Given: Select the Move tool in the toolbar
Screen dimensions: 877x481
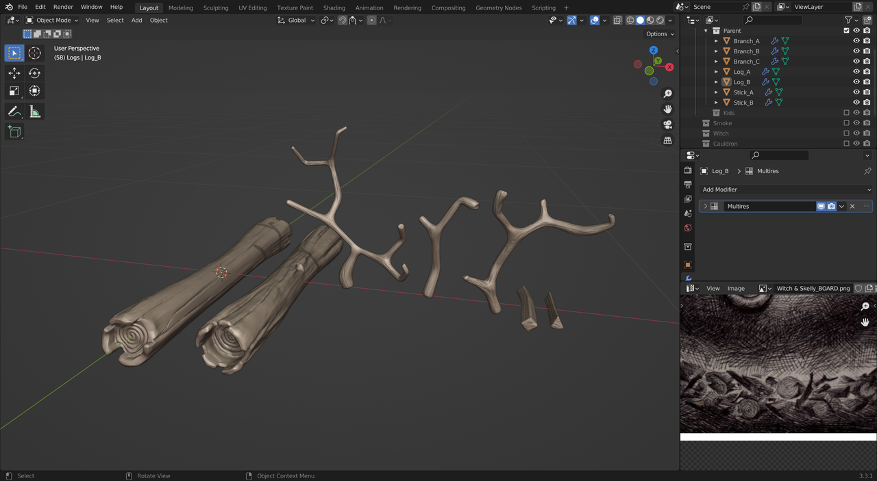Looking at the screenshot, I should coord(14,73).
